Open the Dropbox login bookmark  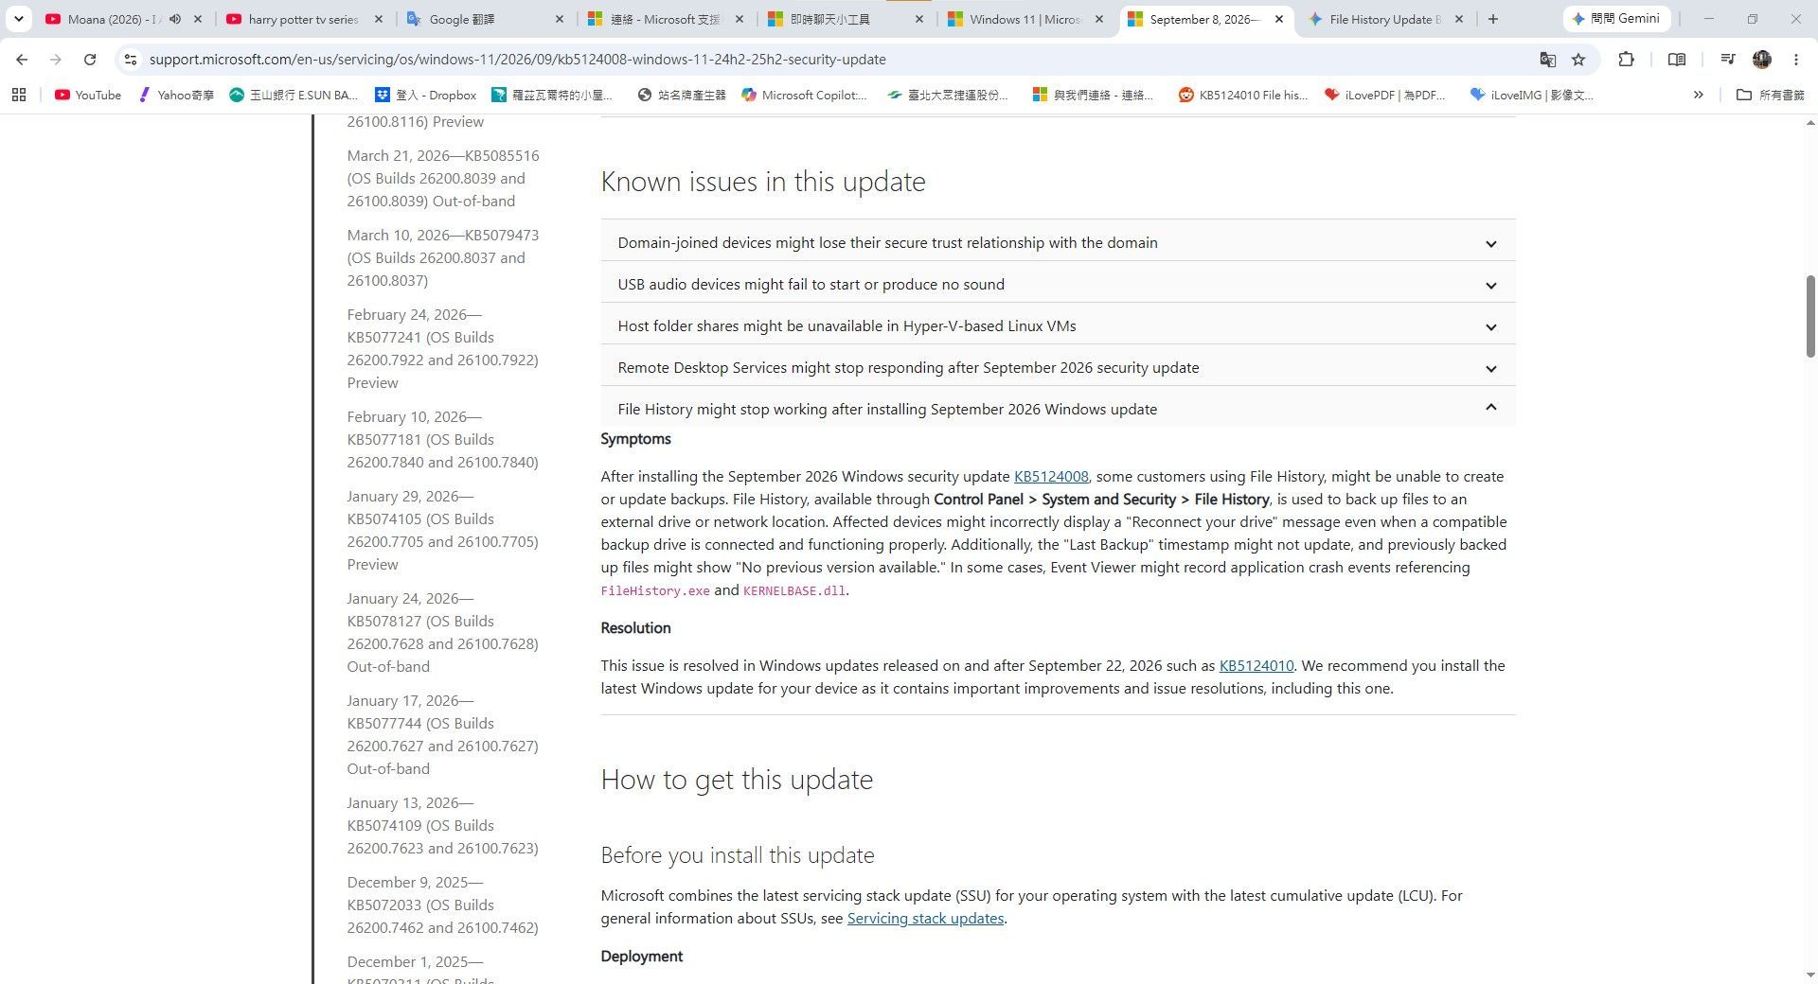pos(426,95)
